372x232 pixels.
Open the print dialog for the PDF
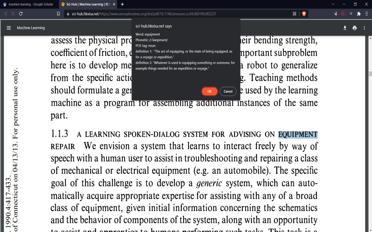pyautogui.click(x=355, y=28)
